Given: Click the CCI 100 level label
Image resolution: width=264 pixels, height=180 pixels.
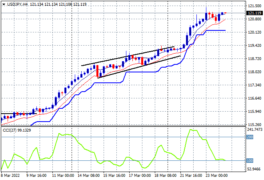Looking at the screenshot, I should point(250,161).
